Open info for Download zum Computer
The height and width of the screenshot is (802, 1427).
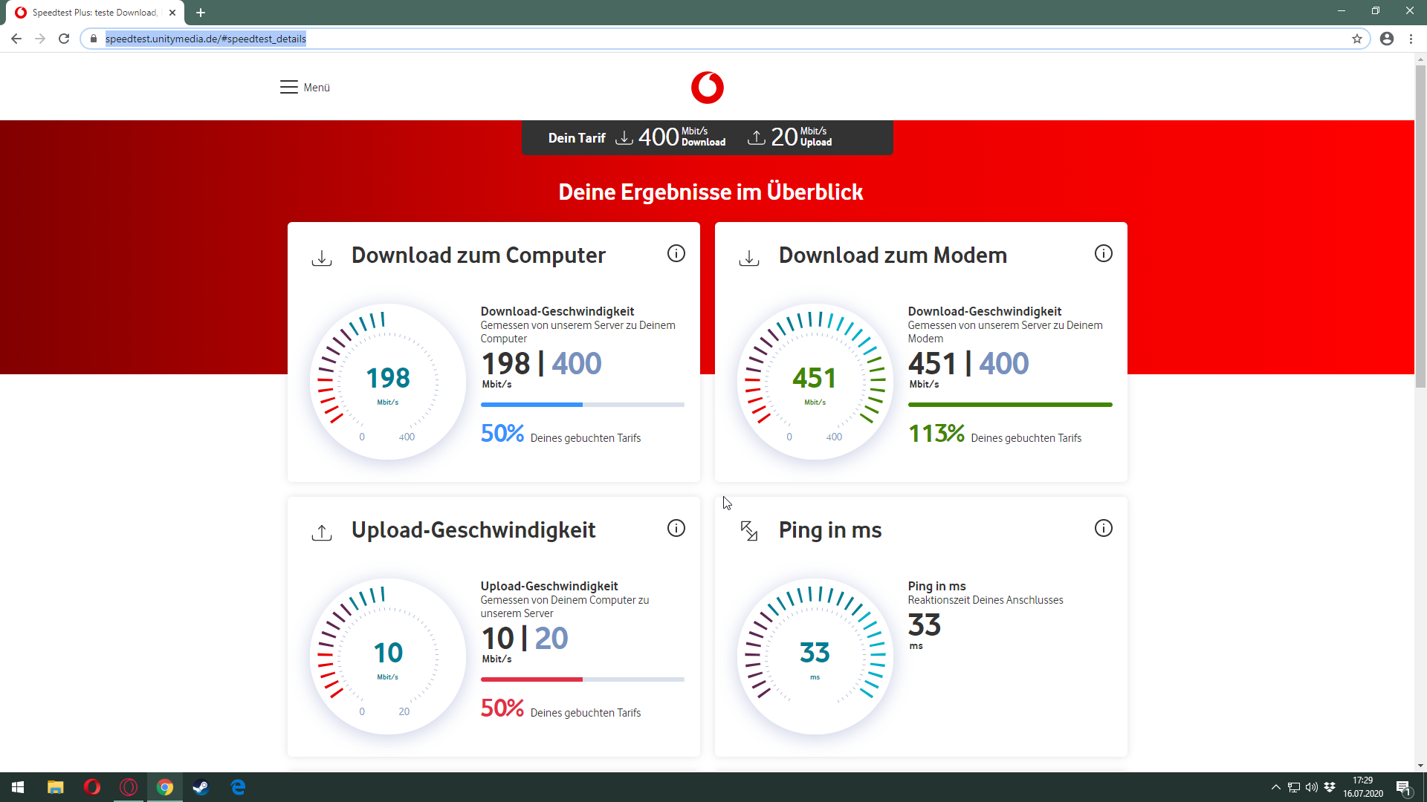(x=676, y=254)
